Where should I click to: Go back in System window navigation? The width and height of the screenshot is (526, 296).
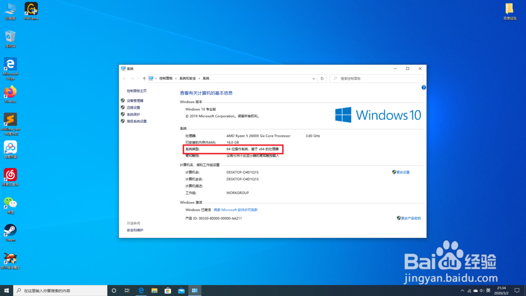tap(125, 78)
